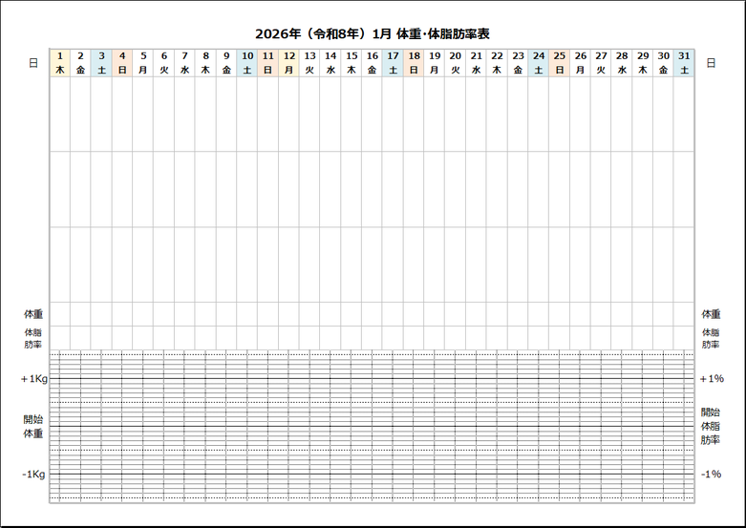Select the day 11 (日) header cell
The height and width of the screenshot is (528, 746).
(x=268, y=63)
